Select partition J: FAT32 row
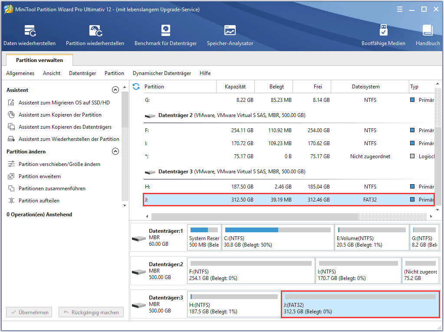 [x=289, y=200]
